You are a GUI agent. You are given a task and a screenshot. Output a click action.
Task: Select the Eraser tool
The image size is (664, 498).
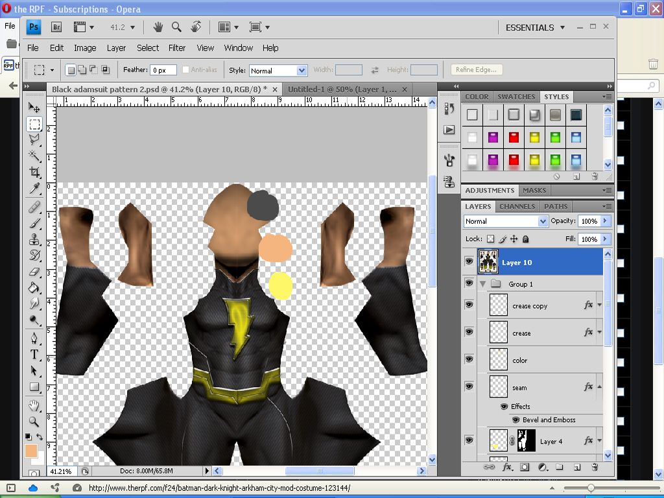click(x=34, y=272)
